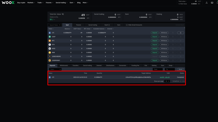Open Blog in top navigation

pyautogui.click(x=79, y=3)
